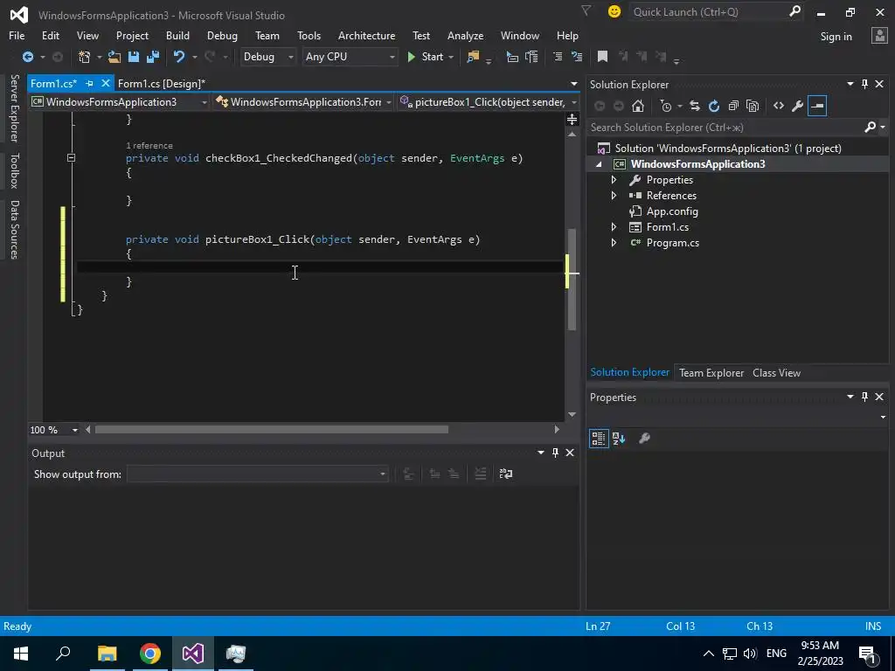Click the Alphabetical sort icon in Properties
The image size is (895, 671).
[619, 439]
